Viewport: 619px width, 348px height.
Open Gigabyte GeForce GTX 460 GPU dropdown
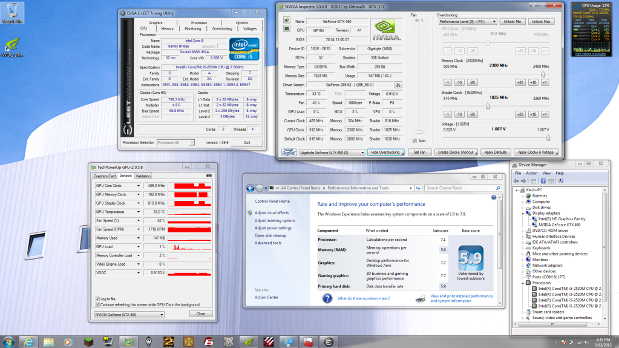[x=332, y=153]
